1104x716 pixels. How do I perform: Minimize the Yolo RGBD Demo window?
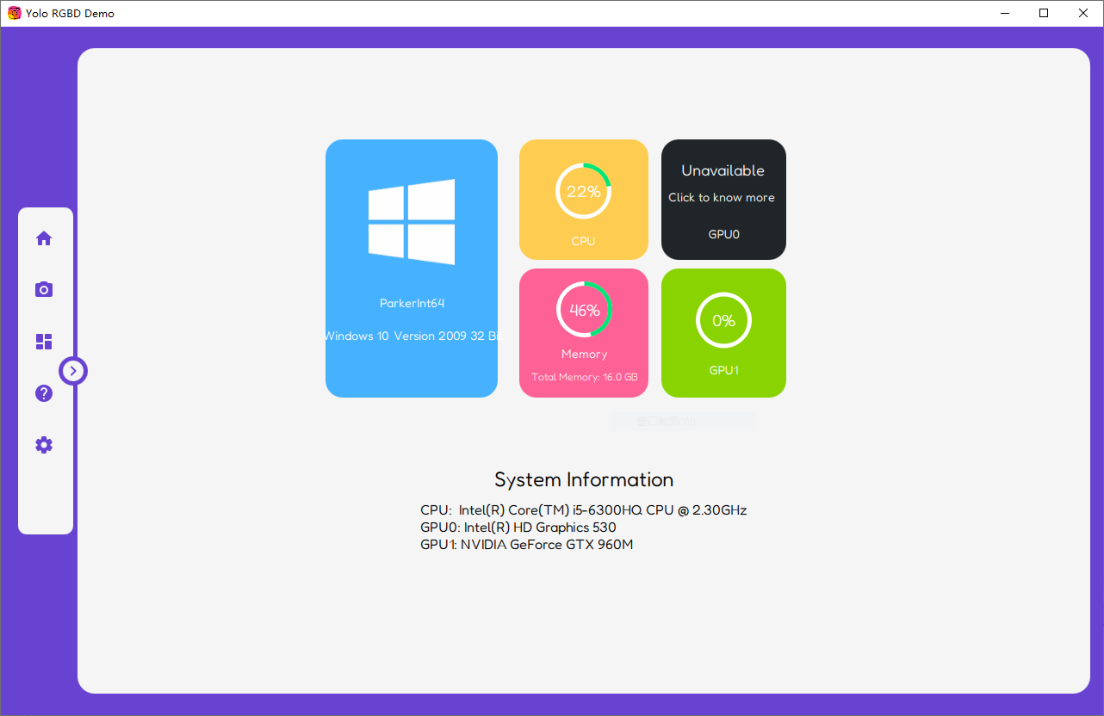(x=1005, y=13)
